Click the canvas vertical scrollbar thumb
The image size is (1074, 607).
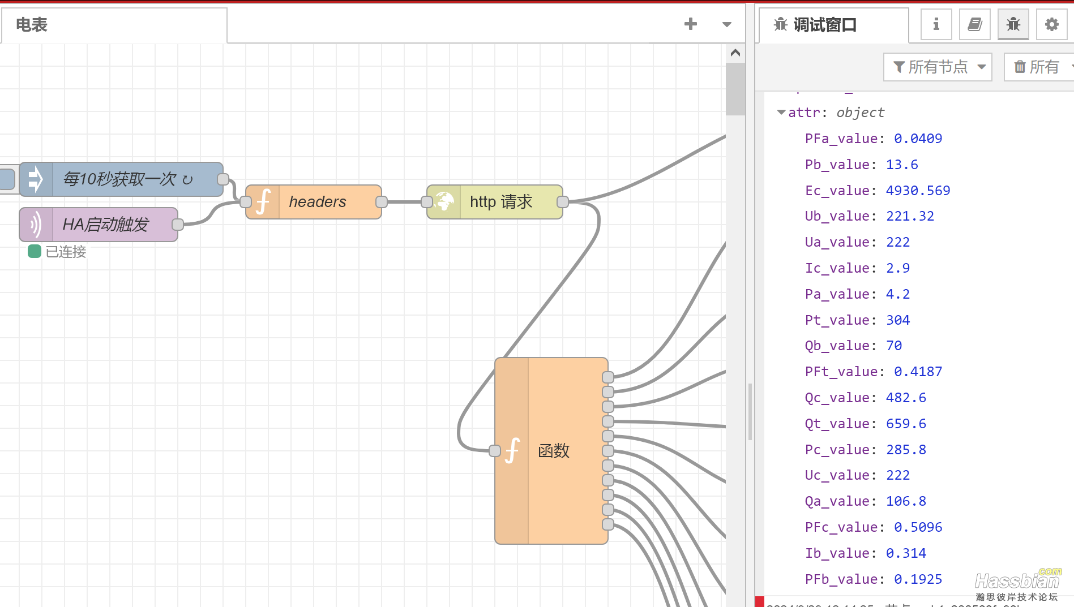[x=735, y=89]
